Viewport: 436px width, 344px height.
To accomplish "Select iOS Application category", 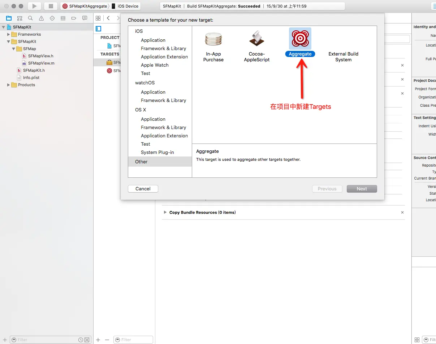I will click(x=153, y=40).
